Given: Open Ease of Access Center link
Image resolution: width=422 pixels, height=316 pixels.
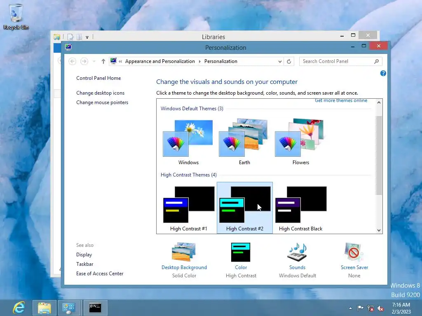Looking at the screenshot, I should (x=100, y=274).
